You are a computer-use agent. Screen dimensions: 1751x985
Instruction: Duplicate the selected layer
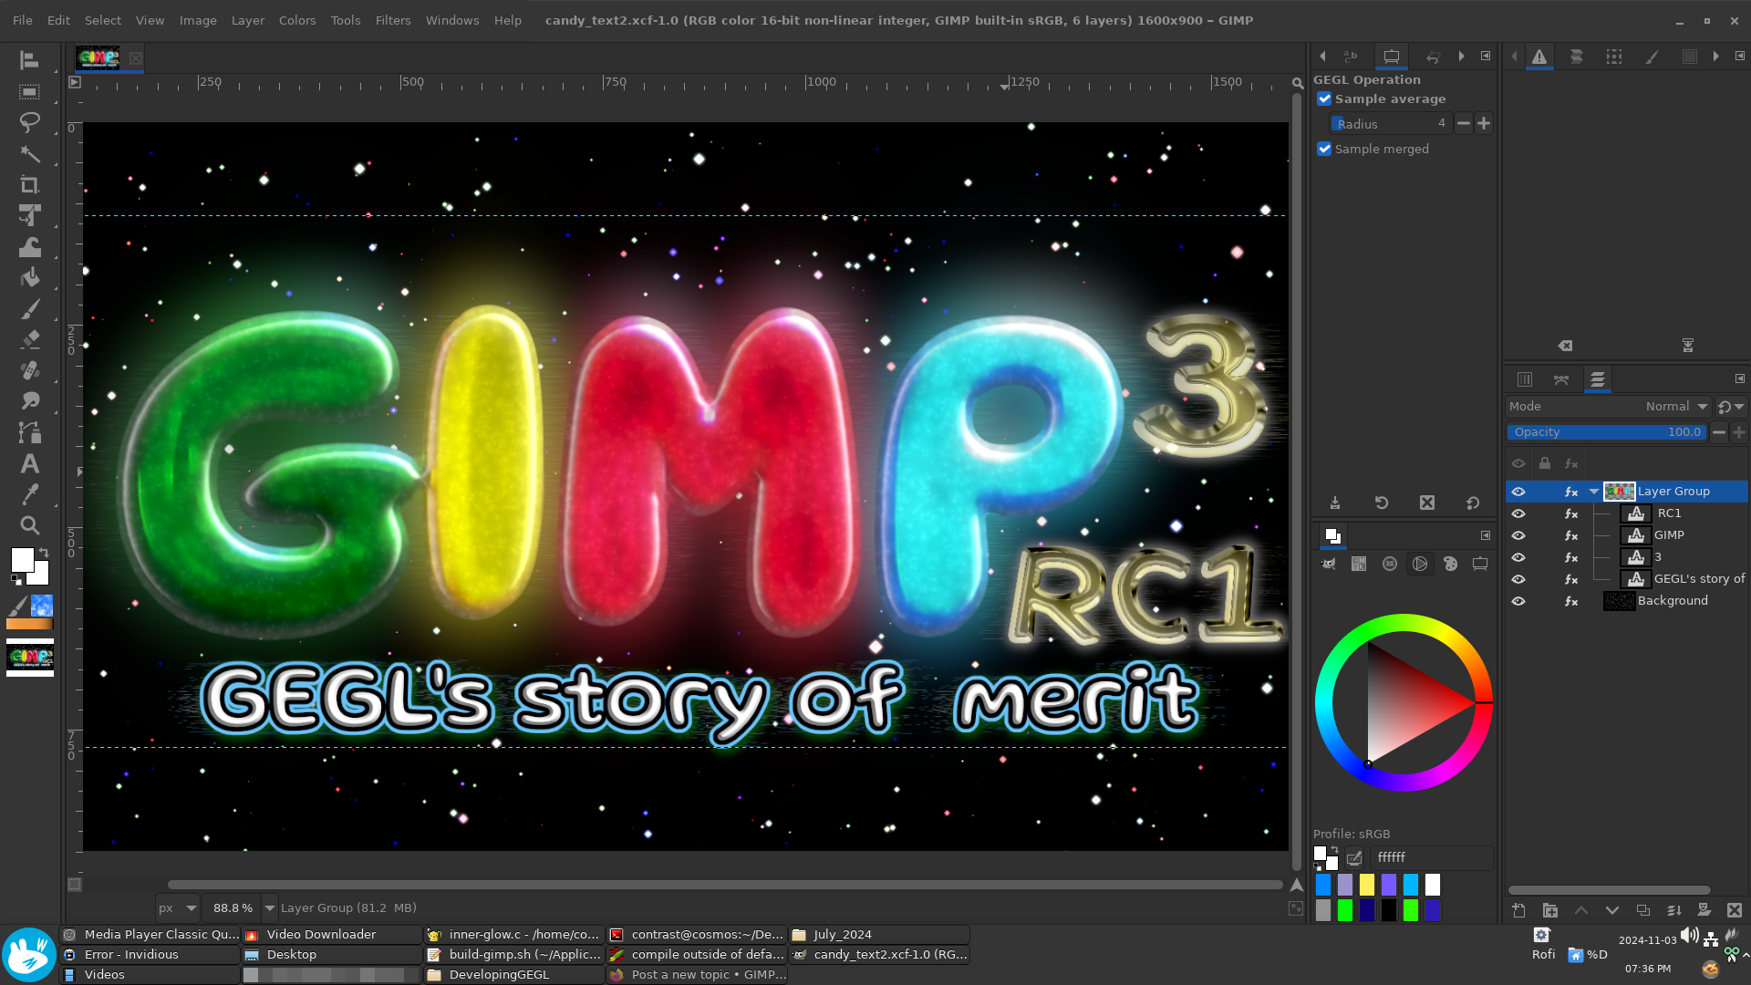(x=1643, y=910)
